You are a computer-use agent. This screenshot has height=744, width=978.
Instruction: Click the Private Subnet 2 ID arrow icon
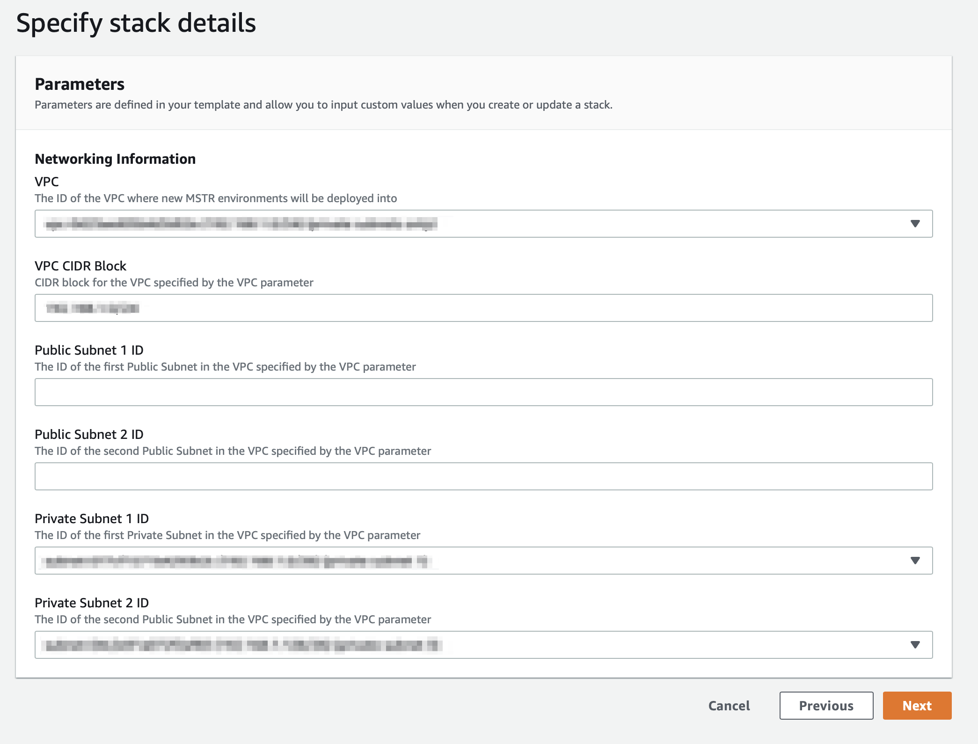[915, 645]
